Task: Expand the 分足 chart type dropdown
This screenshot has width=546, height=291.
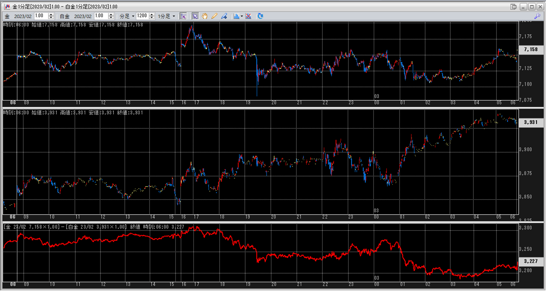Action: (x=133, y=16)
